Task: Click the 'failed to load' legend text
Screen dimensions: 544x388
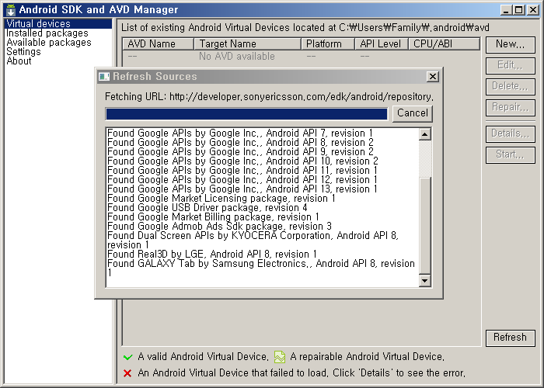Action: click(x=302, y=373)
